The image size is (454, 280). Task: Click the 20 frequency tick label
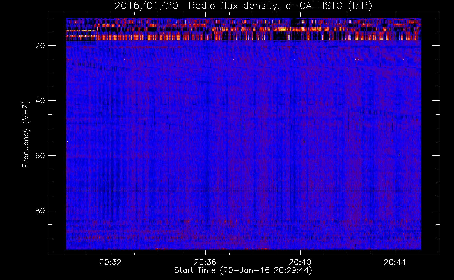[x=40, y=46]
